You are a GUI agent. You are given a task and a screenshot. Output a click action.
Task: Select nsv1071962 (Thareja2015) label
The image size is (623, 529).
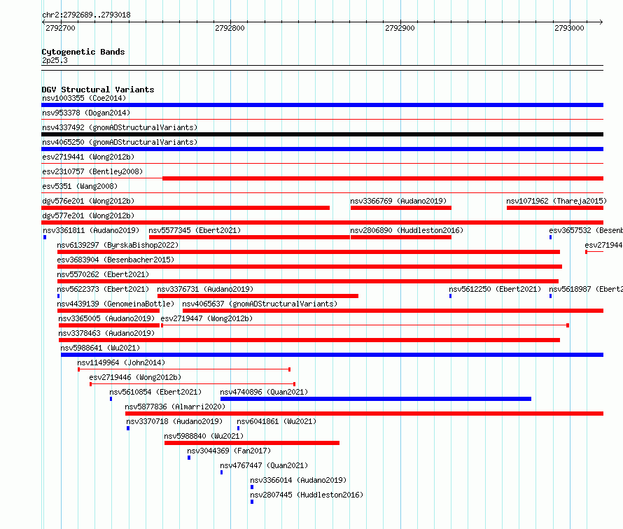(x=556, y=201)
